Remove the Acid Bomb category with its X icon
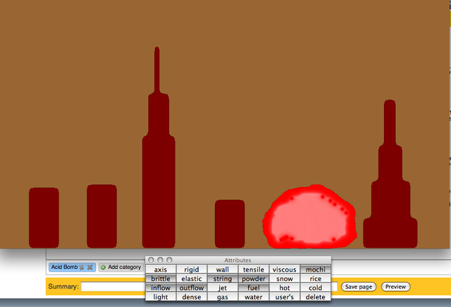Image resolution: width=451 pixels, height=307 pixels. [89, 267]
